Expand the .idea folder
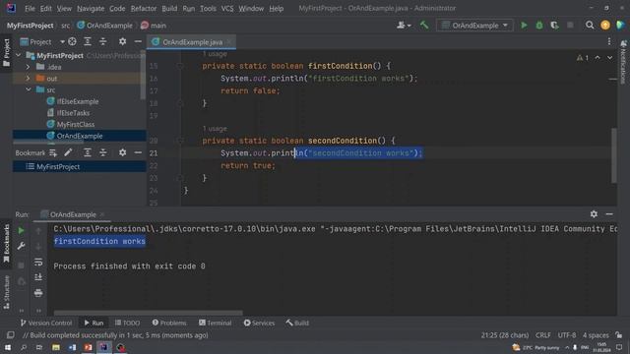630x354 pixels. [28, 67]
